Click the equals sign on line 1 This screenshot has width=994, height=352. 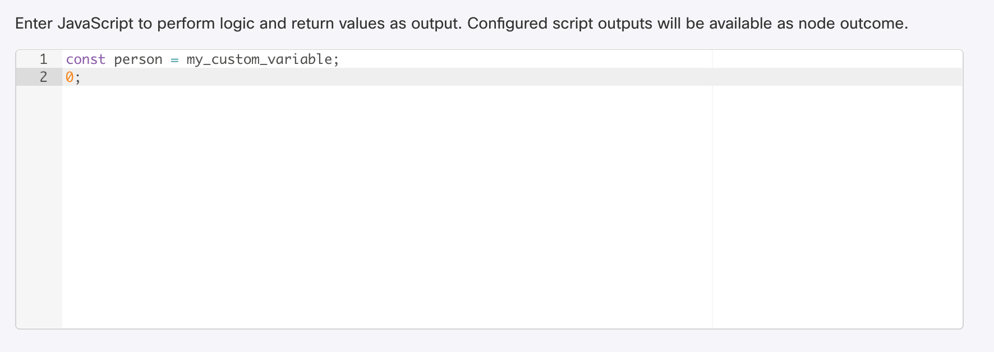[174, 59]
